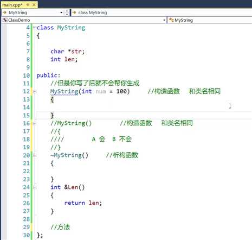Viewport: 252px width, 240px height.
Task: Click 'char *str;' declaration
Action: point(68,52)
